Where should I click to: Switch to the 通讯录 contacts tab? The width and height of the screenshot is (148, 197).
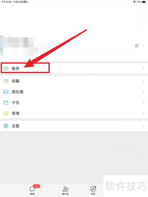pos(65,191)
